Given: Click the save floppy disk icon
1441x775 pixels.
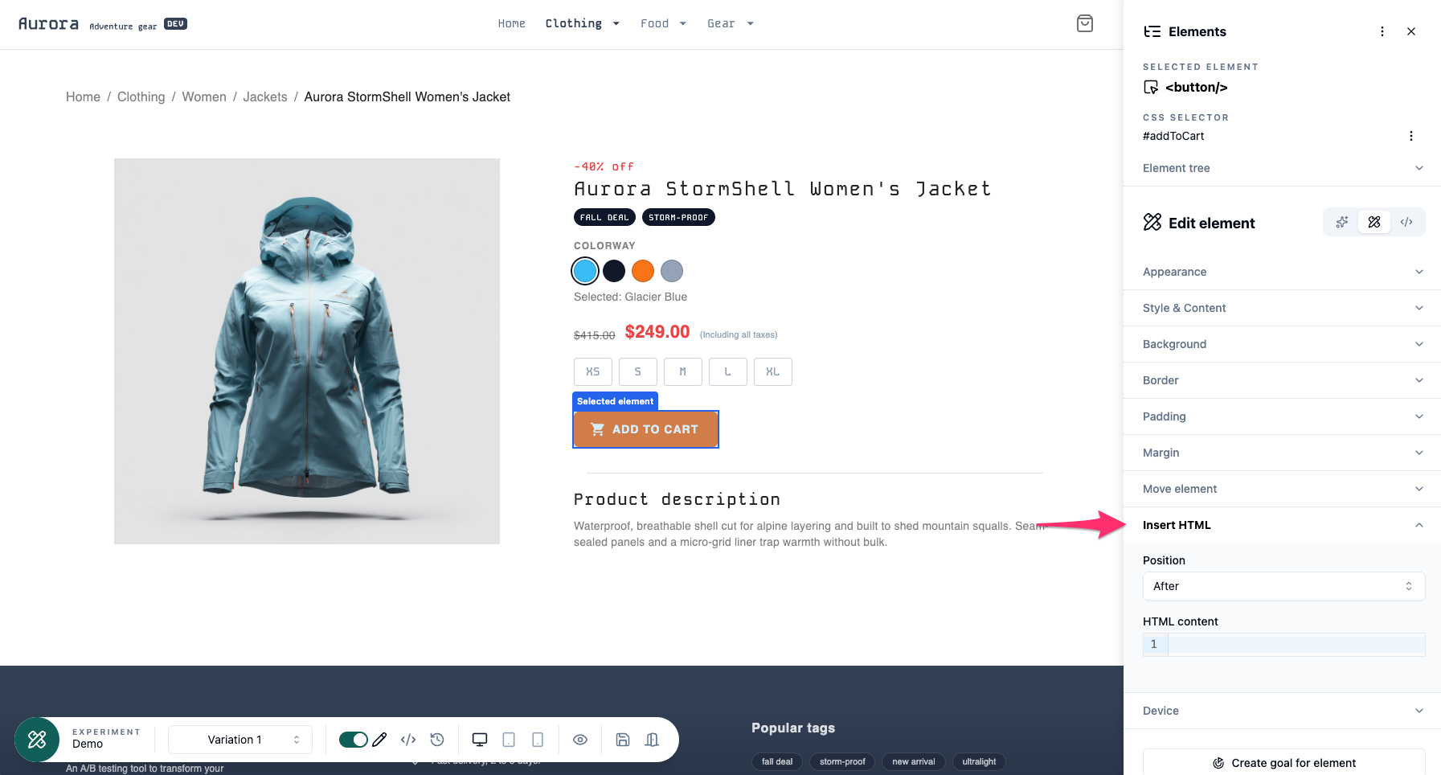Looking at the screenshot, I should (x=623, y=740).
